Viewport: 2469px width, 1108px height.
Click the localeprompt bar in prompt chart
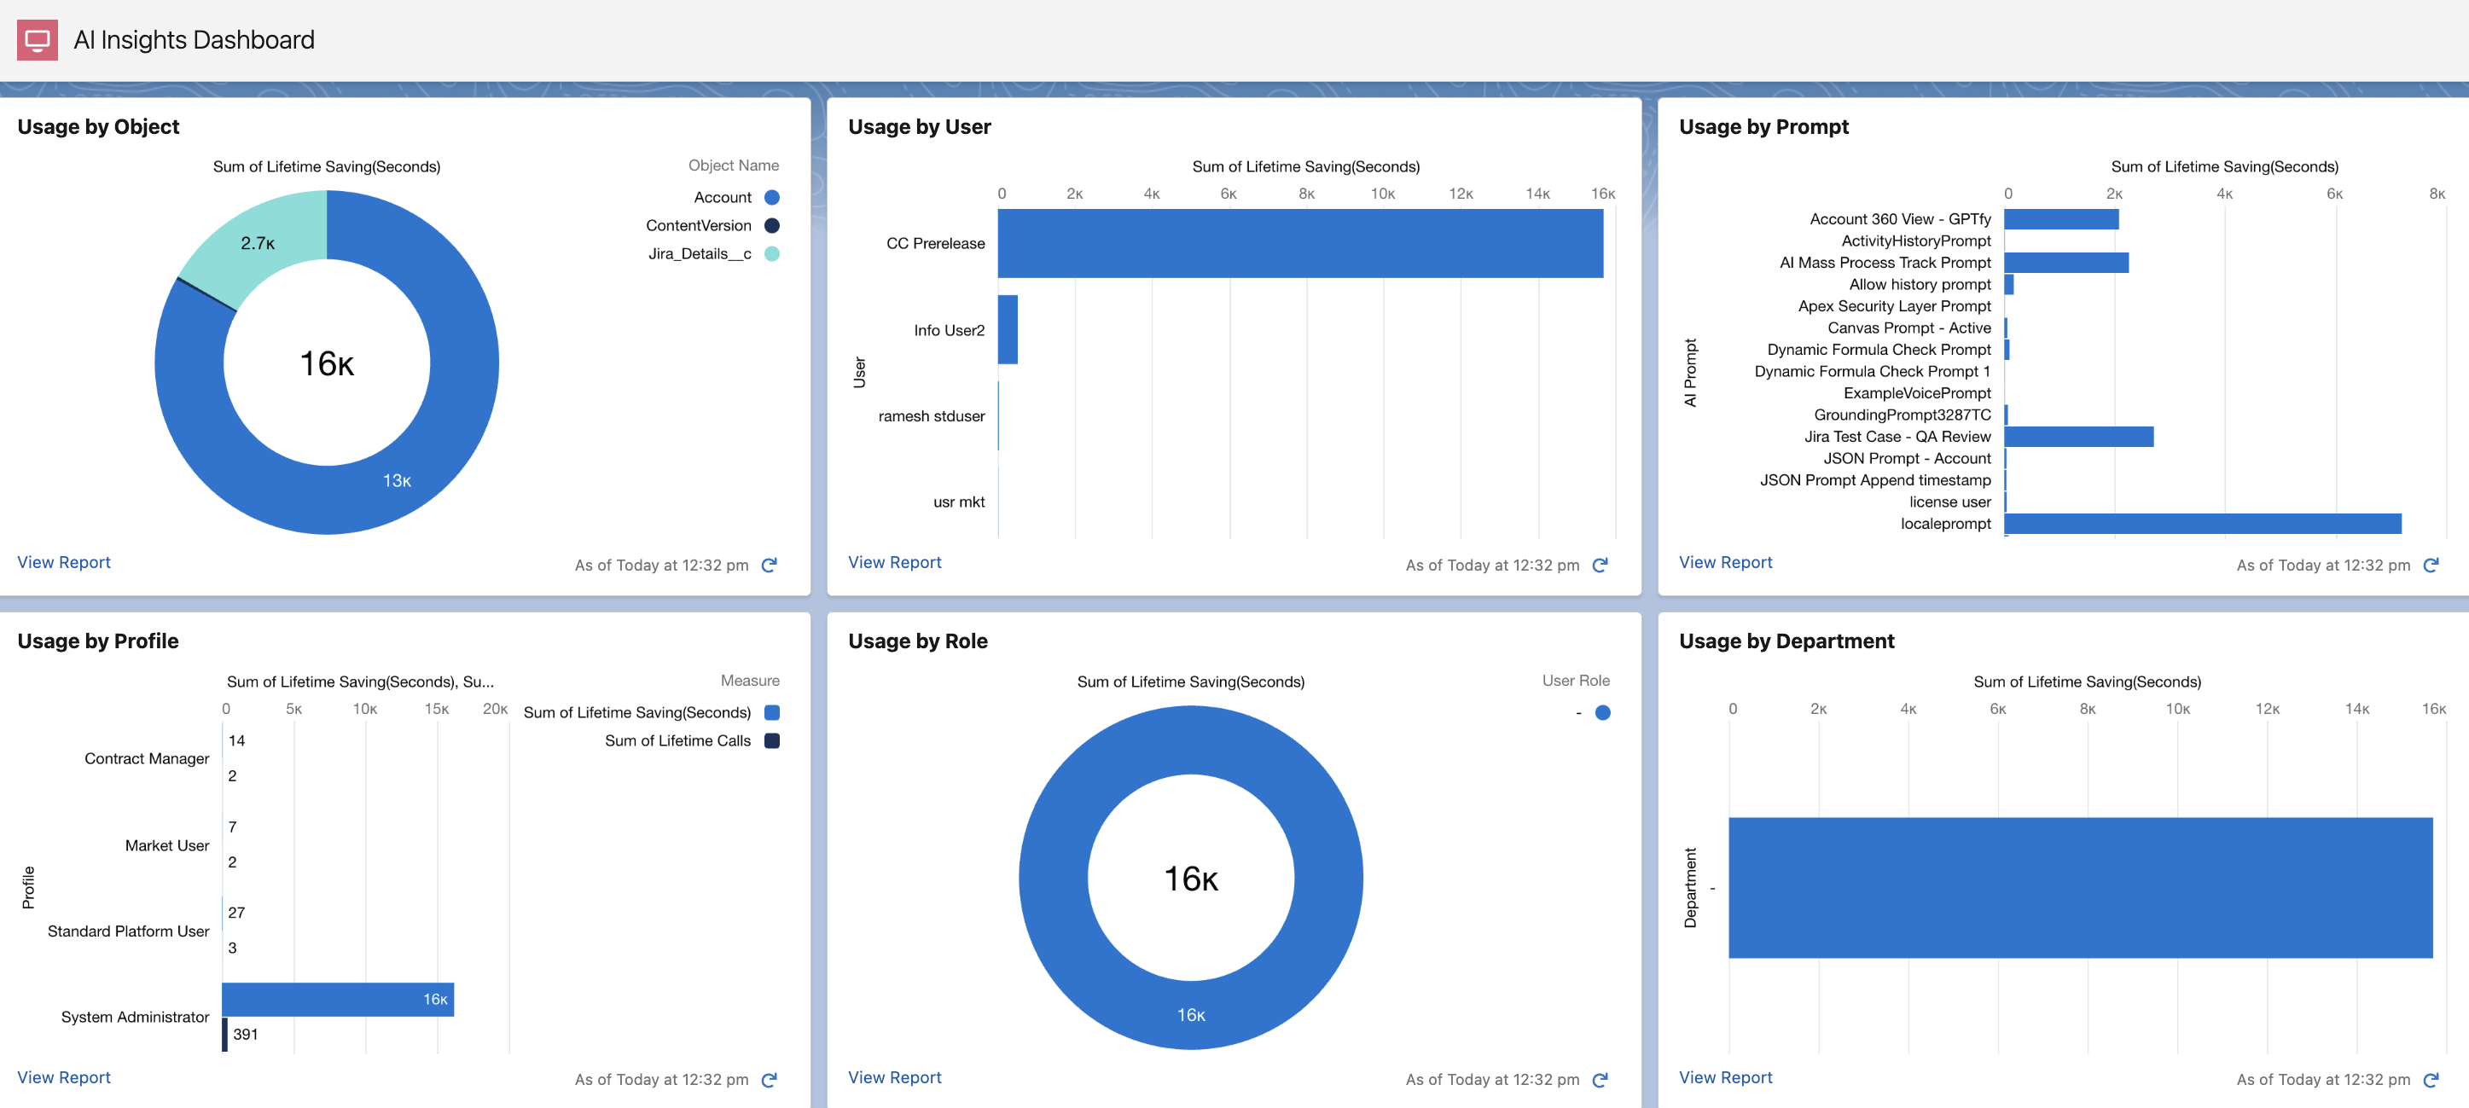point(2202,524)
